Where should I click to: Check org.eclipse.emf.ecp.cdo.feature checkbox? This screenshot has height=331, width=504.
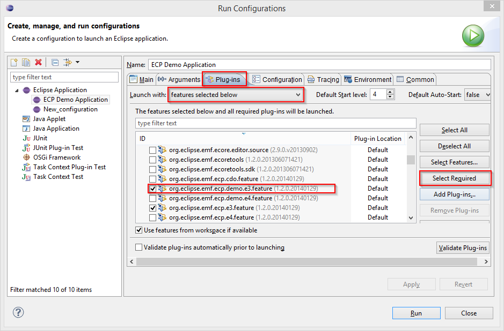(152, 179)
